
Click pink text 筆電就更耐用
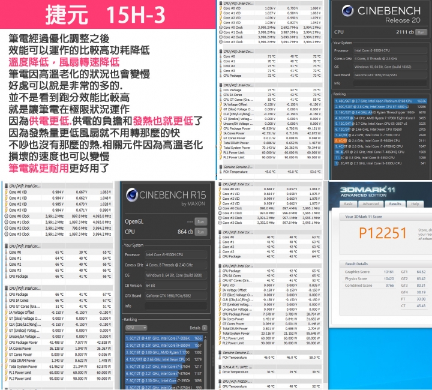(38, 168)
